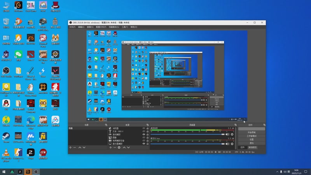Open the Profile (配置文件) menu
This screenshot has width=311, height=175.
tap(101, 27)
